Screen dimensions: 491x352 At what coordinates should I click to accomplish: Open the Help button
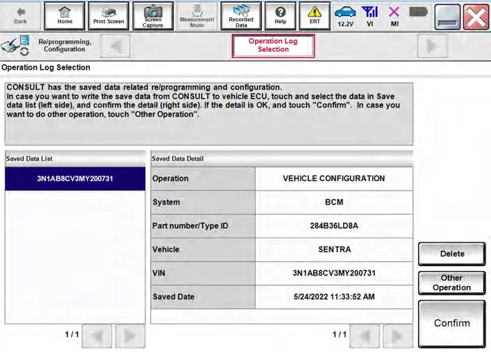tap(280, 16)
